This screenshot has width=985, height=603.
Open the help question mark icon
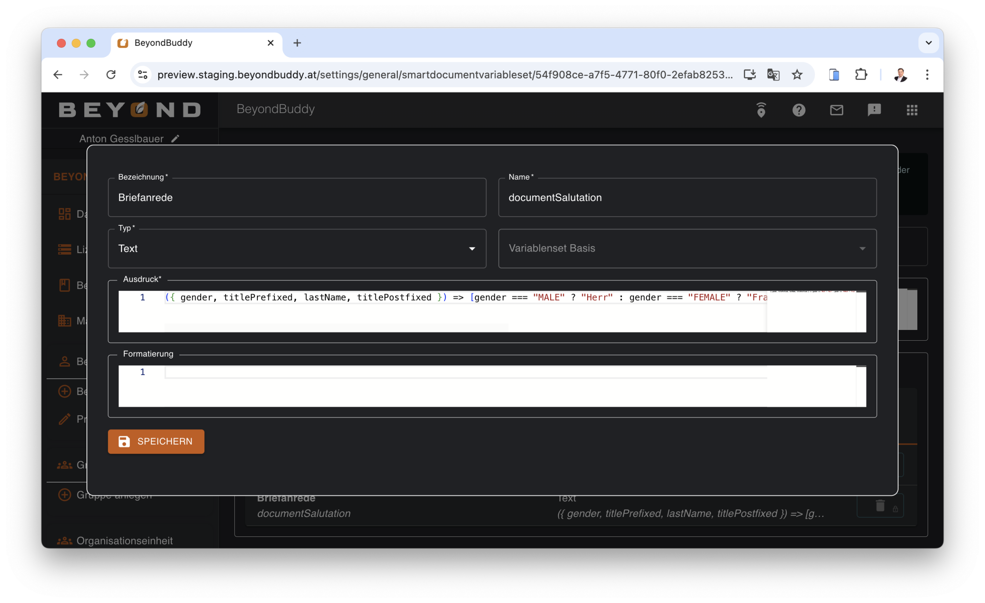798,110
